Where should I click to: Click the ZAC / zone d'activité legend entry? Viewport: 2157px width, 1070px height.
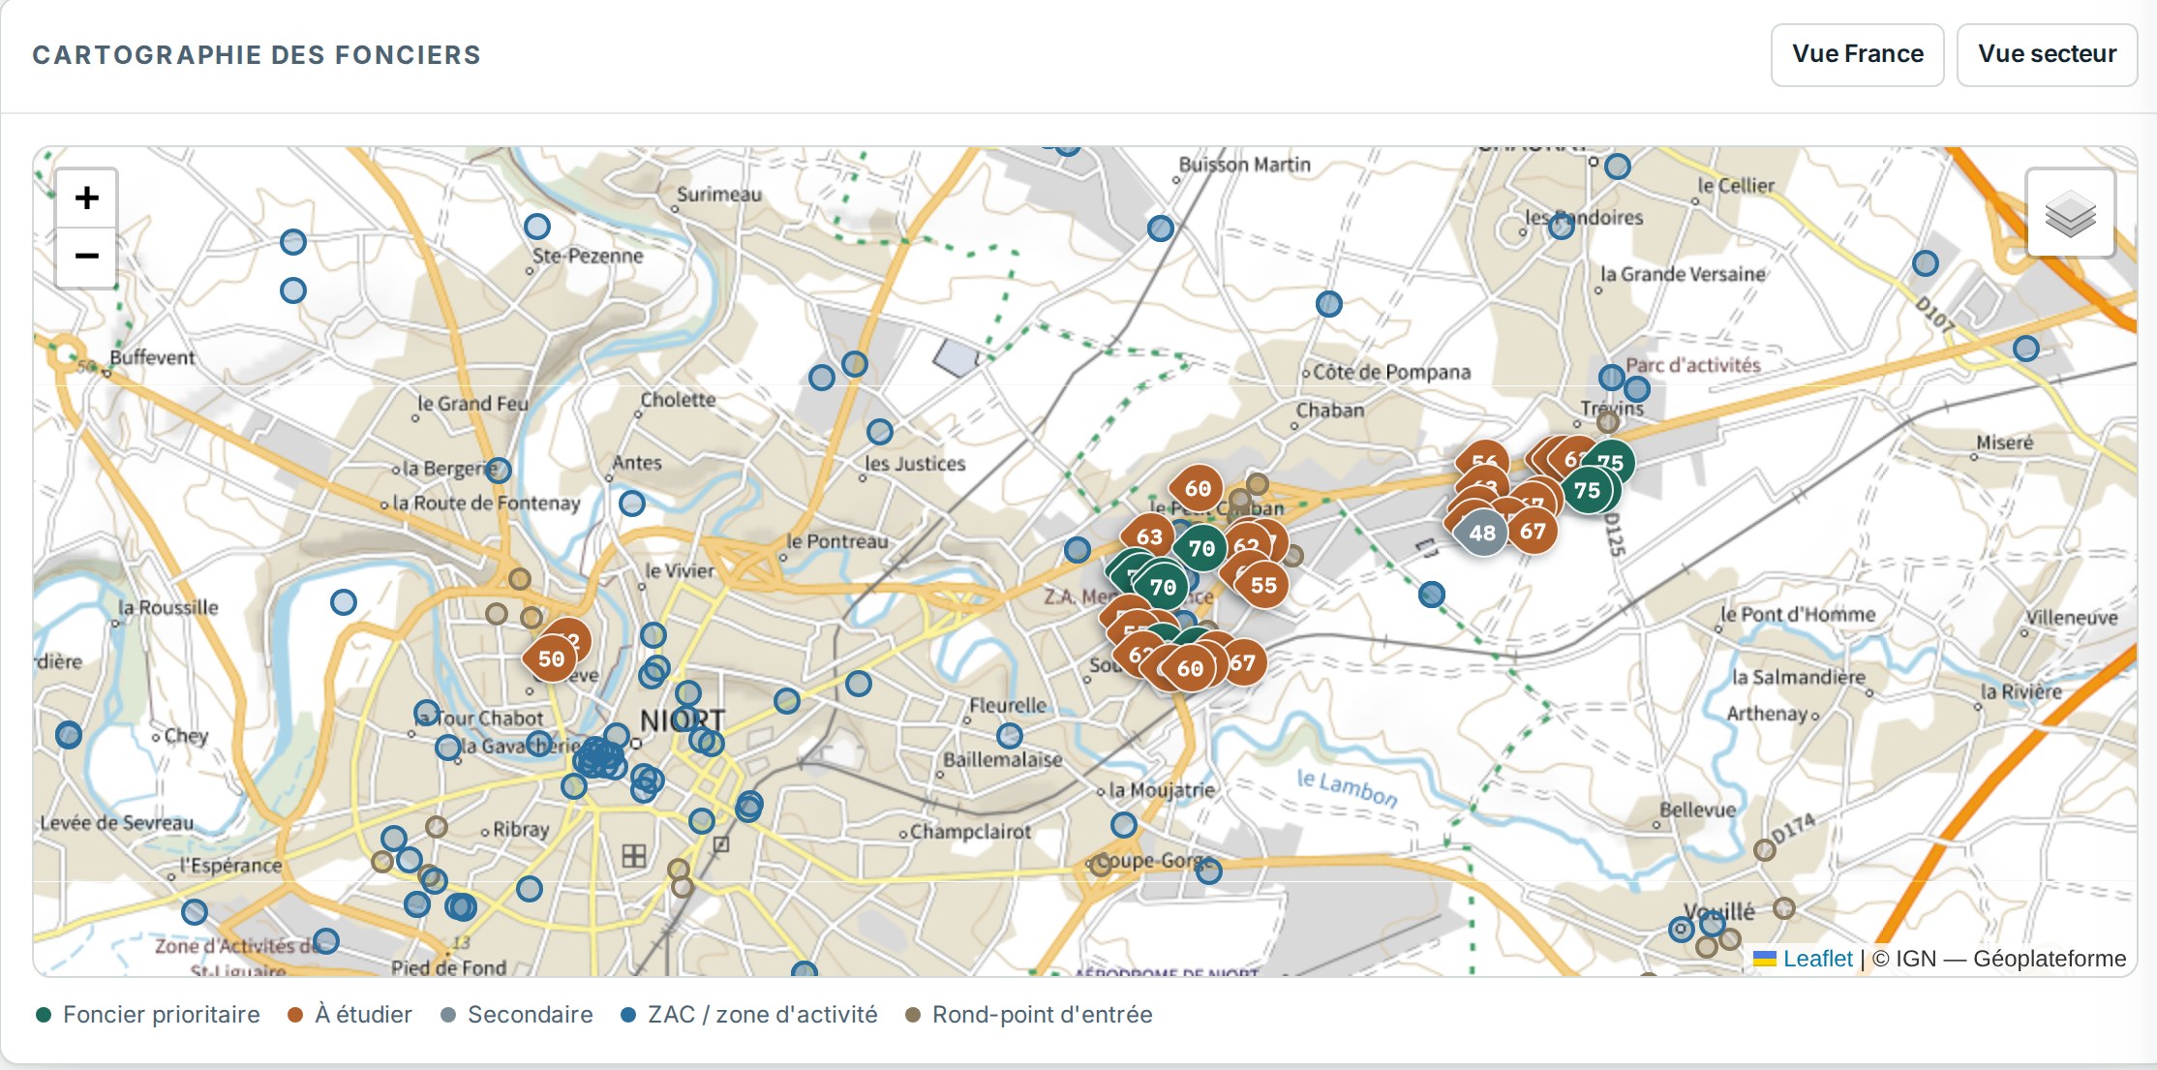click(x=749, y=1015)
